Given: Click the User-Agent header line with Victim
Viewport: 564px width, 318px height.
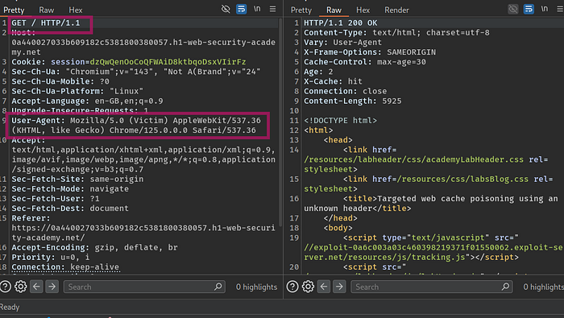Looking at the screenshot, I should pyautogui.click(x=136, y=126).
